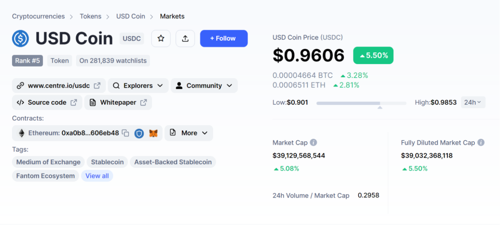Click the 0.00004664 BTC value
This screenshot has width=500, height=231.
tap(303, 75)
